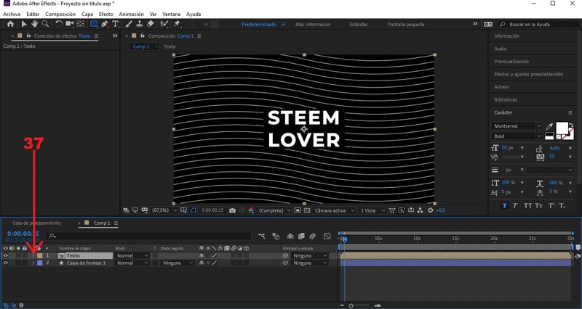Click the white fill color swatch
Viewport: 582px width, 309px height.
click(562, 128)
